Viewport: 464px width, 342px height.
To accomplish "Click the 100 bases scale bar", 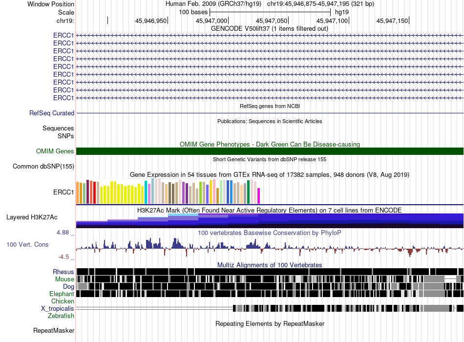I will tap(270, 12).
